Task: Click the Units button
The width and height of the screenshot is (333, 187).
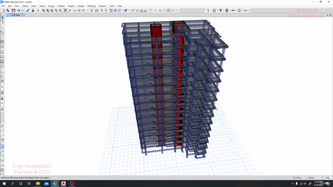Action: (327, 178)
